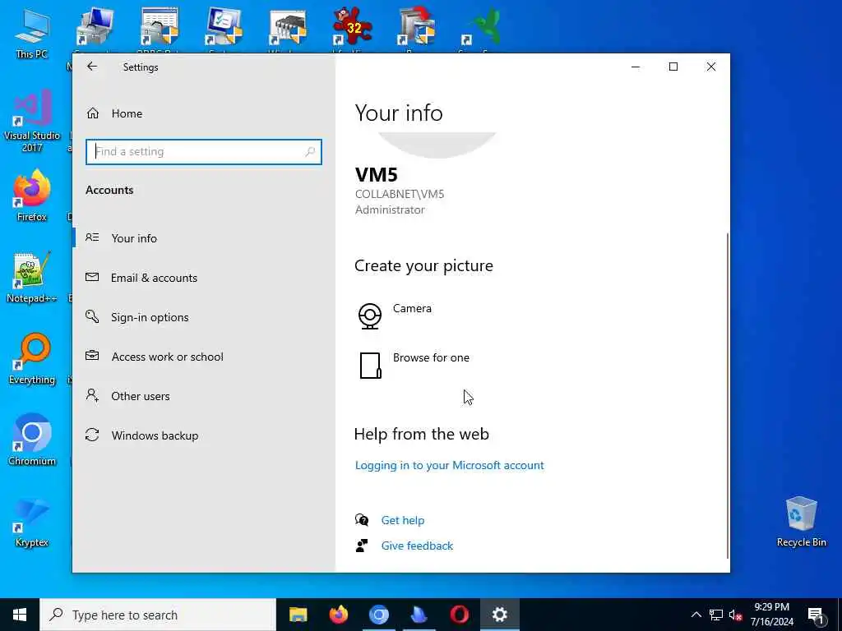Open File Explorer from the taskbar
The width and height of the screenshot is (842, 631).
[298, 615]
